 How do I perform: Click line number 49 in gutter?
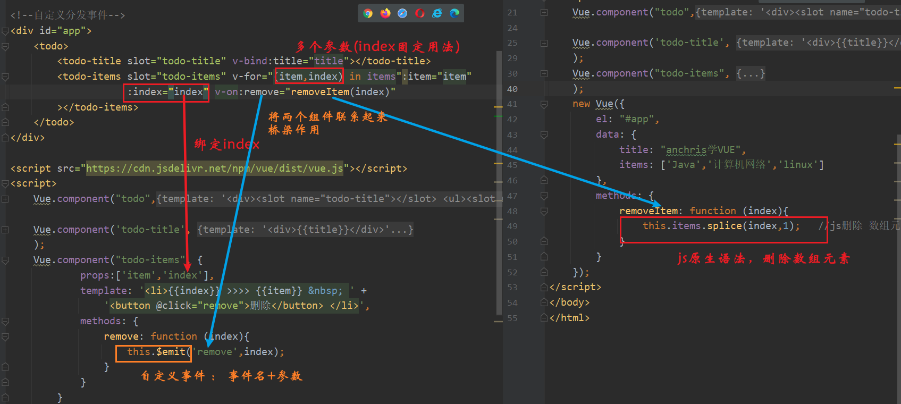[x=512, y=226]
